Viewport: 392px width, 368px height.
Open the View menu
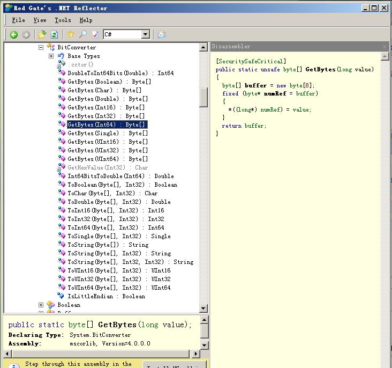(40, 20)
